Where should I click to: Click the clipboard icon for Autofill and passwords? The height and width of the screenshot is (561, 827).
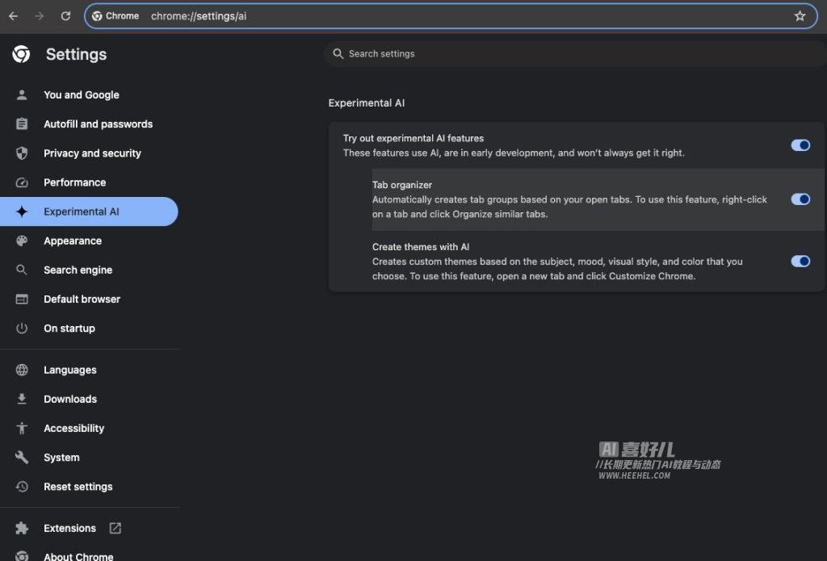pos(22,124)
